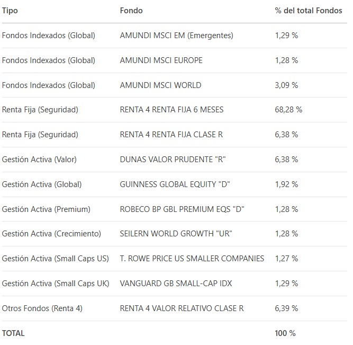Click the Tipo column header
353x345 pixels.
coord(10,11)
